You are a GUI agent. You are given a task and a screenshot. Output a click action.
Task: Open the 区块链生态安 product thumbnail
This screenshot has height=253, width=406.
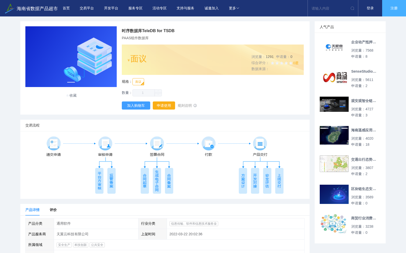[x=334, y=194]
